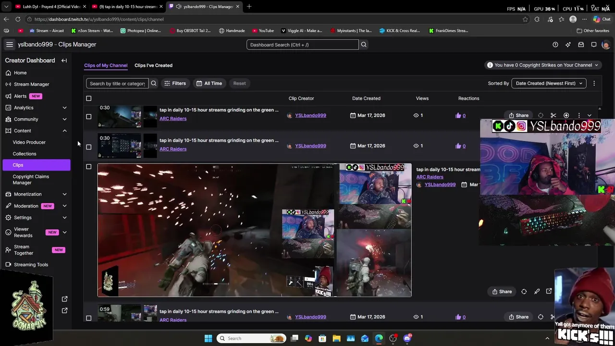
Task: Tick checkbox of second 0:30 clip row
Action: point(88,147)
